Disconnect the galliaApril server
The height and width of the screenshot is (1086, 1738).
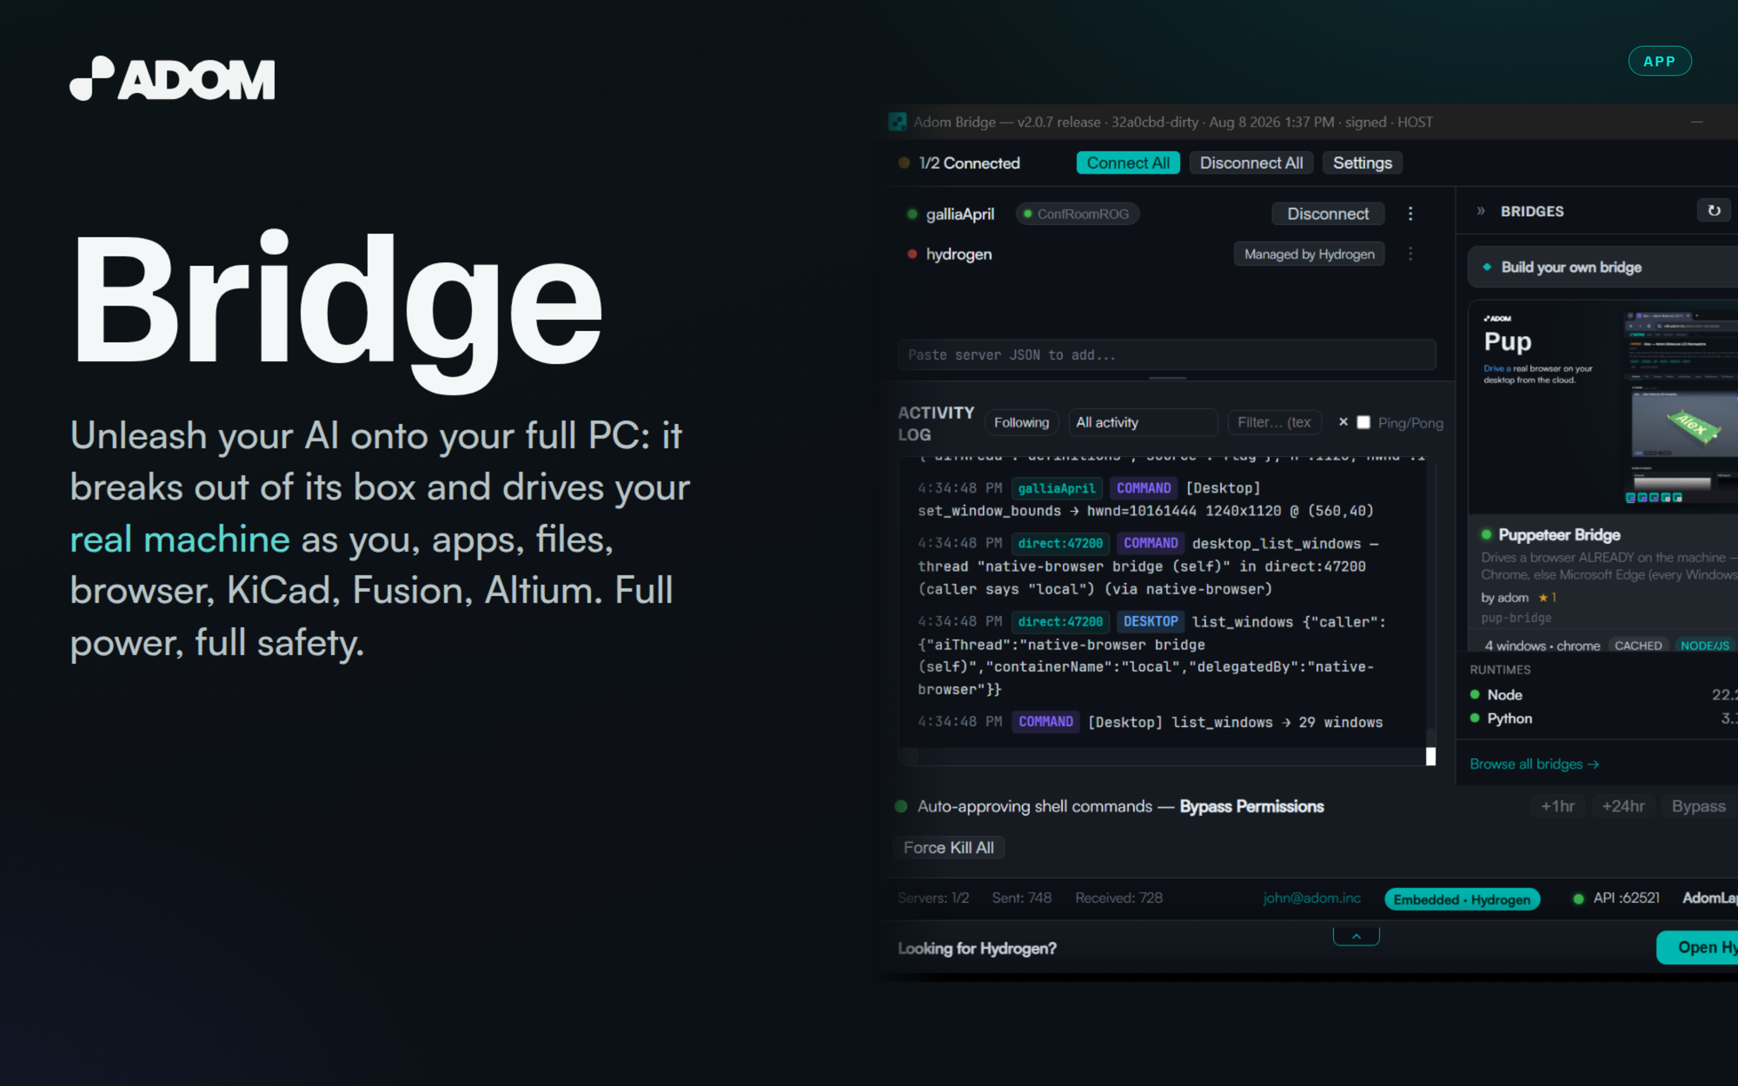pos(1328,214)
